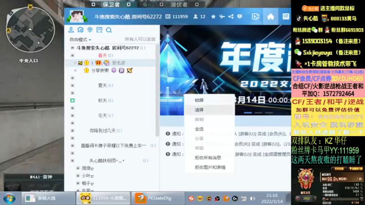Viewport: 365px width, 205px height.
Task: Go to channel home via house icon
Action: (x=271, y=16)
